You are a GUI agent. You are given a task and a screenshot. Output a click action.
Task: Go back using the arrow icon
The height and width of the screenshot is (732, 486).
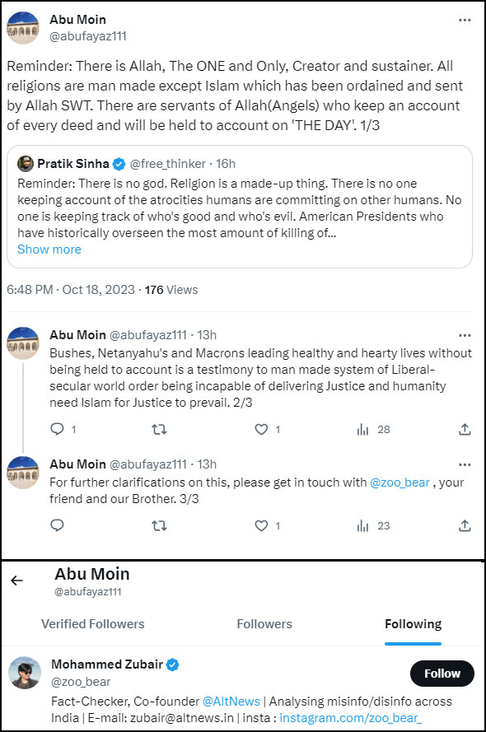tap(16, 580)
